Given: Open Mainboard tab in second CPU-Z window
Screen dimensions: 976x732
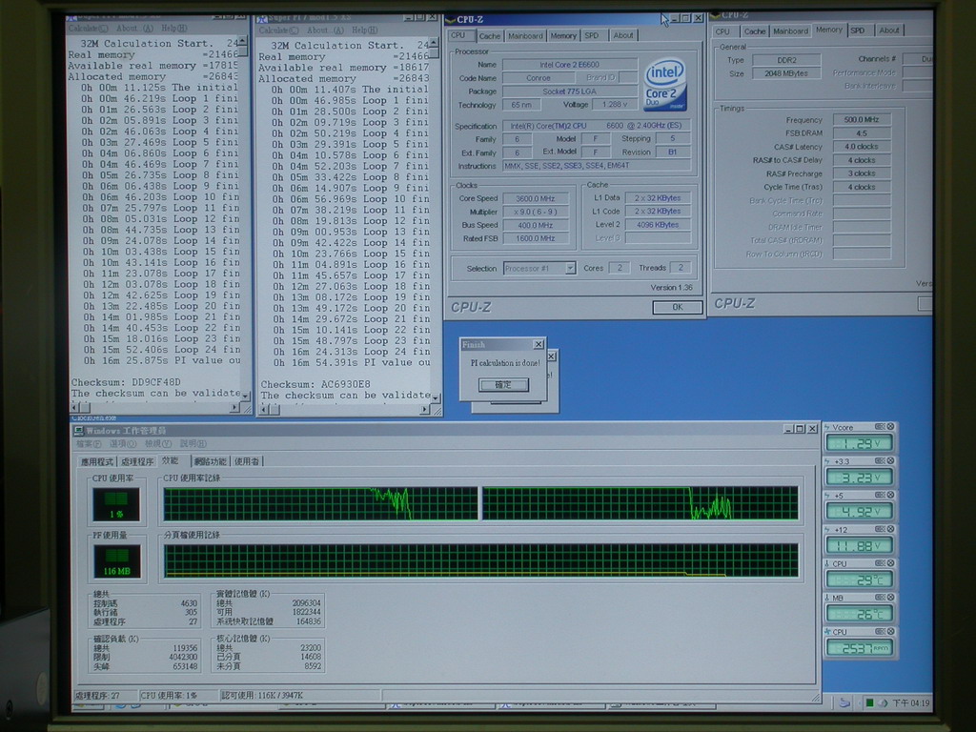Looking at the screenshot, I should click(790, 31).
